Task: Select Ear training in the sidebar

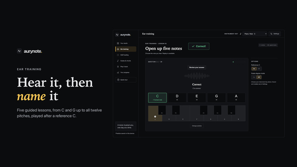Action: (126, 49)
